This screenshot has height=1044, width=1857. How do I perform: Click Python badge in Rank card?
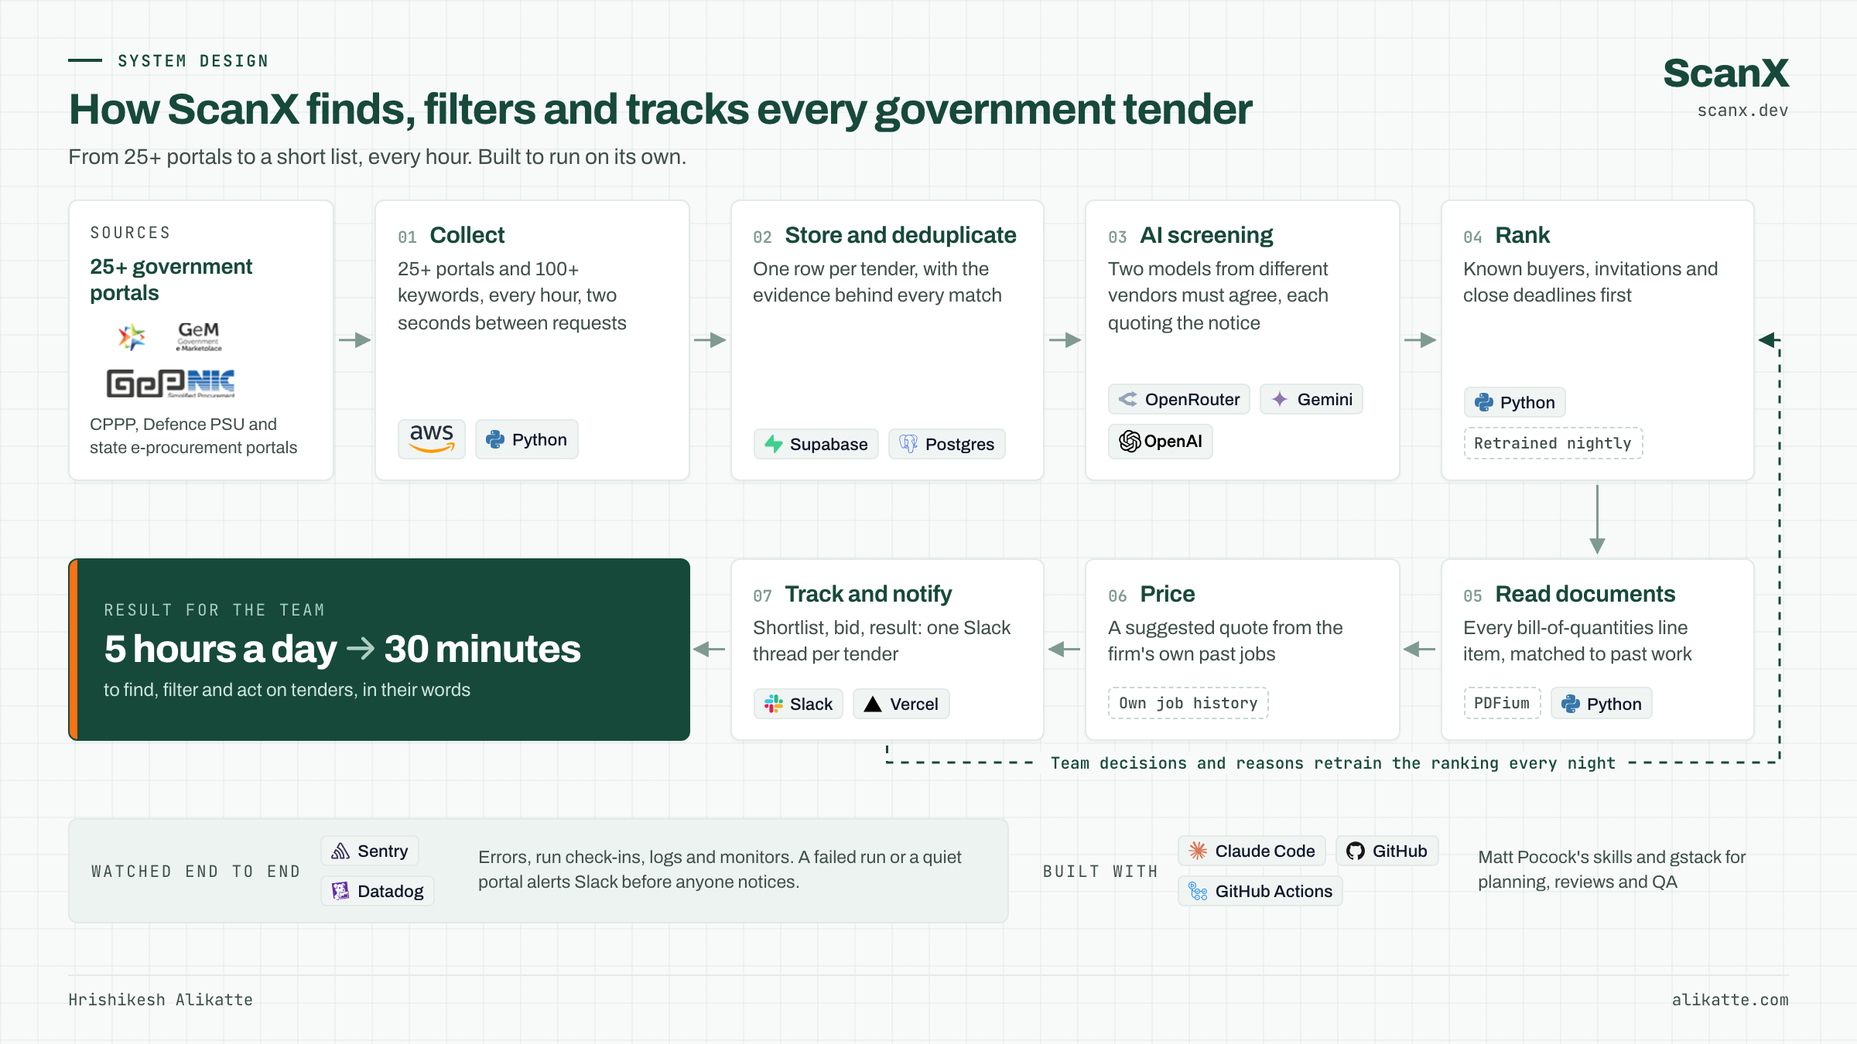point(1515,402)
